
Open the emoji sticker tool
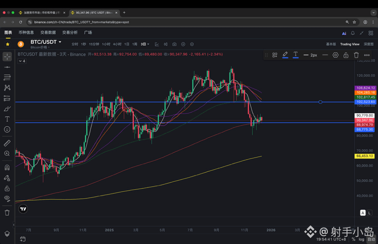point(7,130)
